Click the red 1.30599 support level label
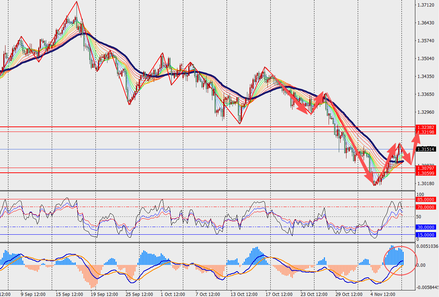The image size is (439, 297). [426, 173]
